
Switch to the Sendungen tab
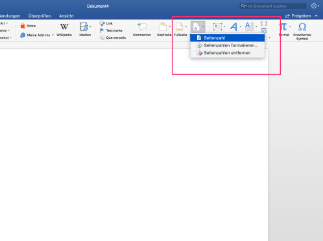click(x=10, y=16)
